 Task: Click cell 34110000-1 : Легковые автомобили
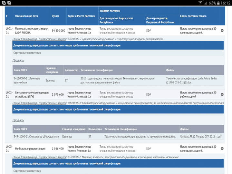click(27, 80)
